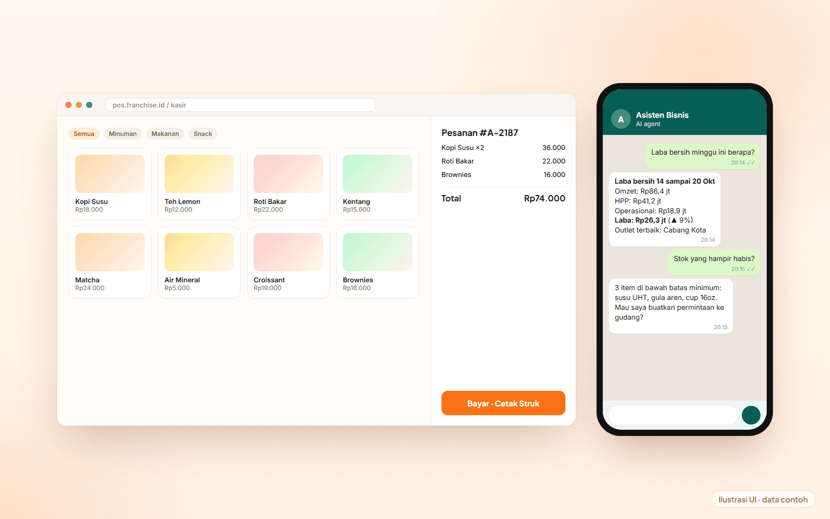Select Air Mineral product card
This screenshot has height=519, width=830.
click(x=199, y=262)
